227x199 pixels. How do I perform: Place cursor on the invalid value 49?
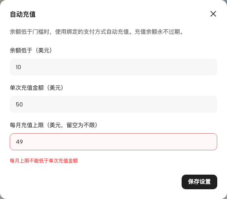pyautogui.click(x=19, y=142)
